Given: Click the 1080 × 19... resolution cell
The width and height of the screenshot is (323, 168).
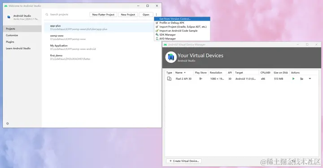Looking at the screenshot, I should point(217,79).
